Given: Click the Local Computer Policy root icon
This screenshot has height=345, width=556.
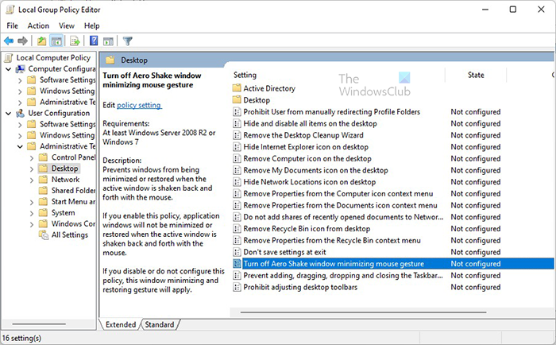Looking at the screenshot, I should (x=10, y=58).
